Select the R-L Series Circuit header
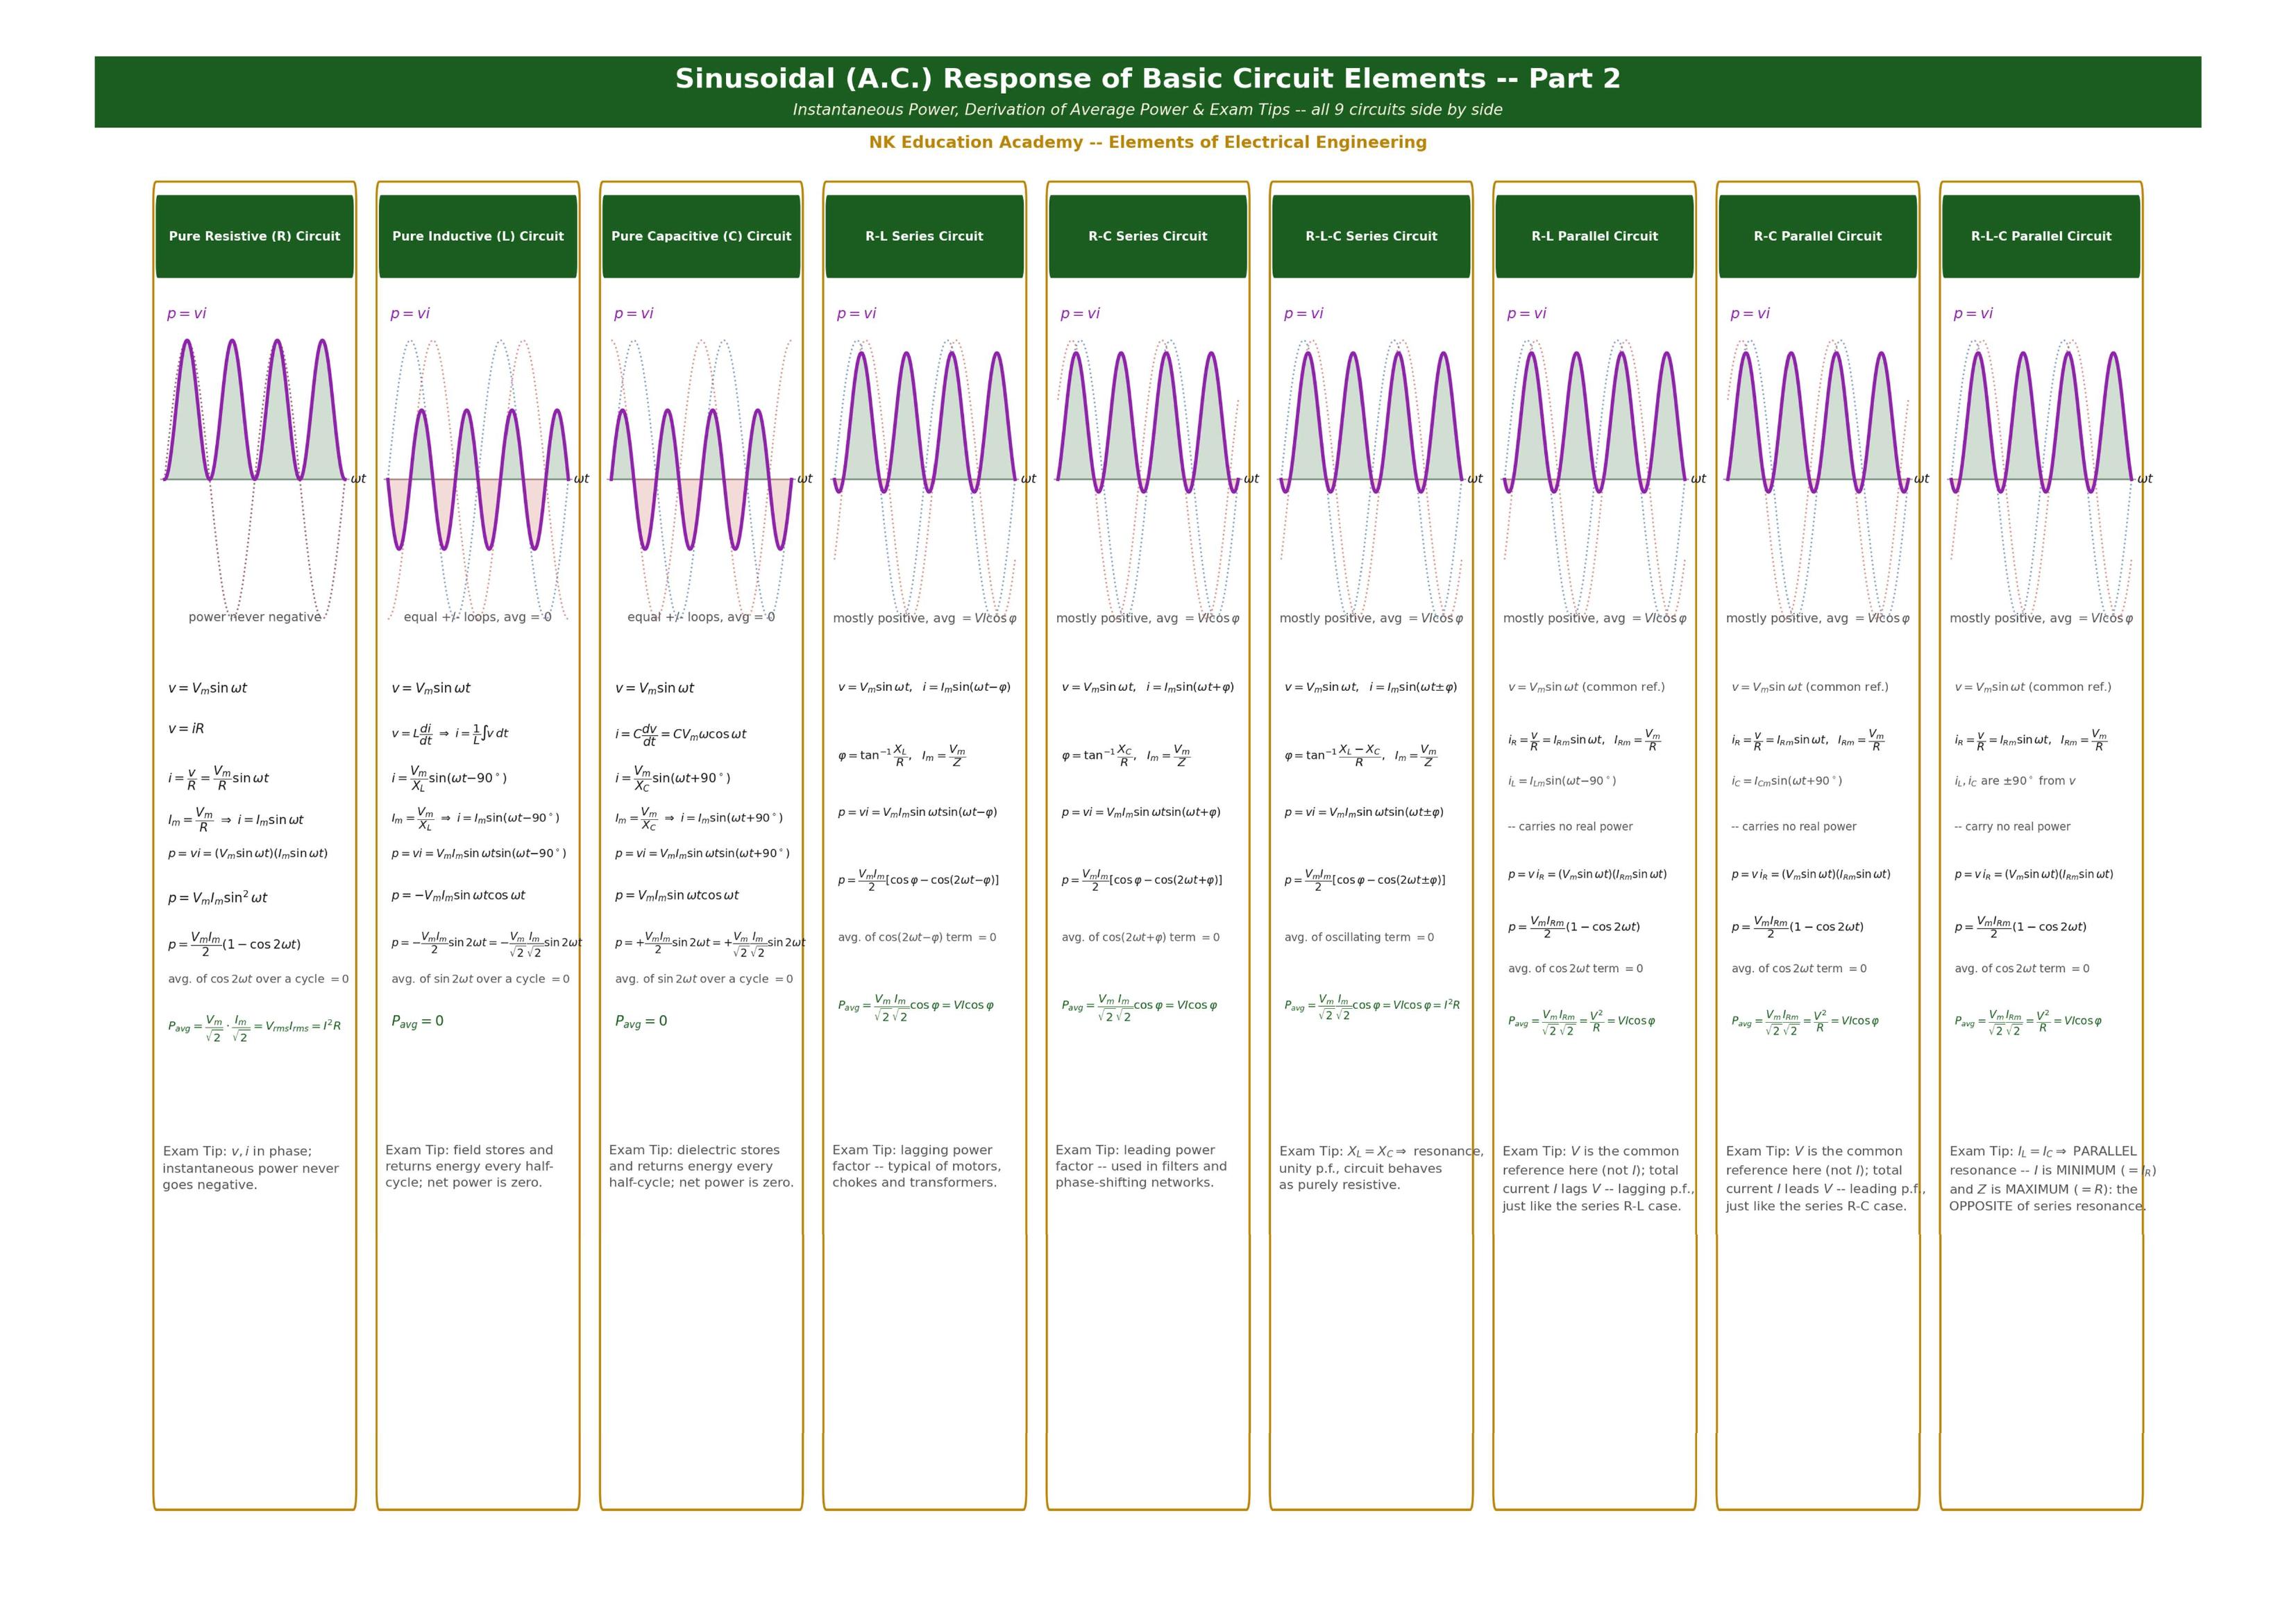This screenshot has width=2296, height=1624. tap(924, 236)
